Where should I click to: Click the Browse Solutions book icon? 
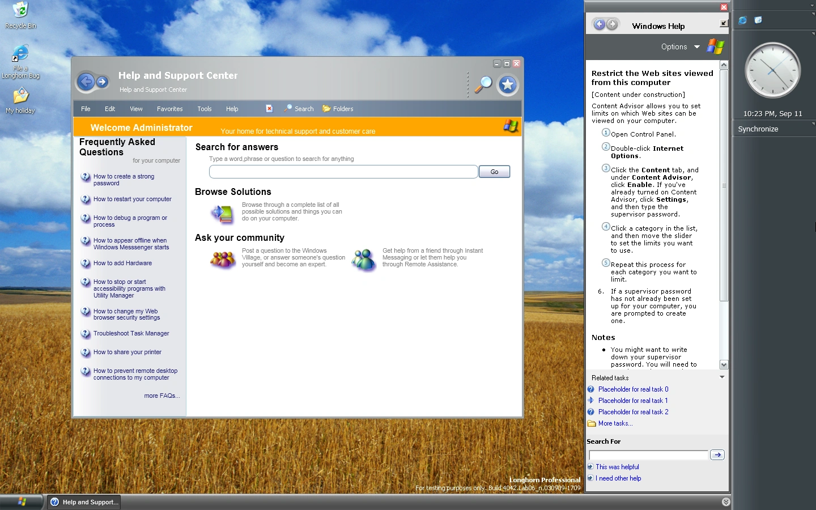pos(222,213)
